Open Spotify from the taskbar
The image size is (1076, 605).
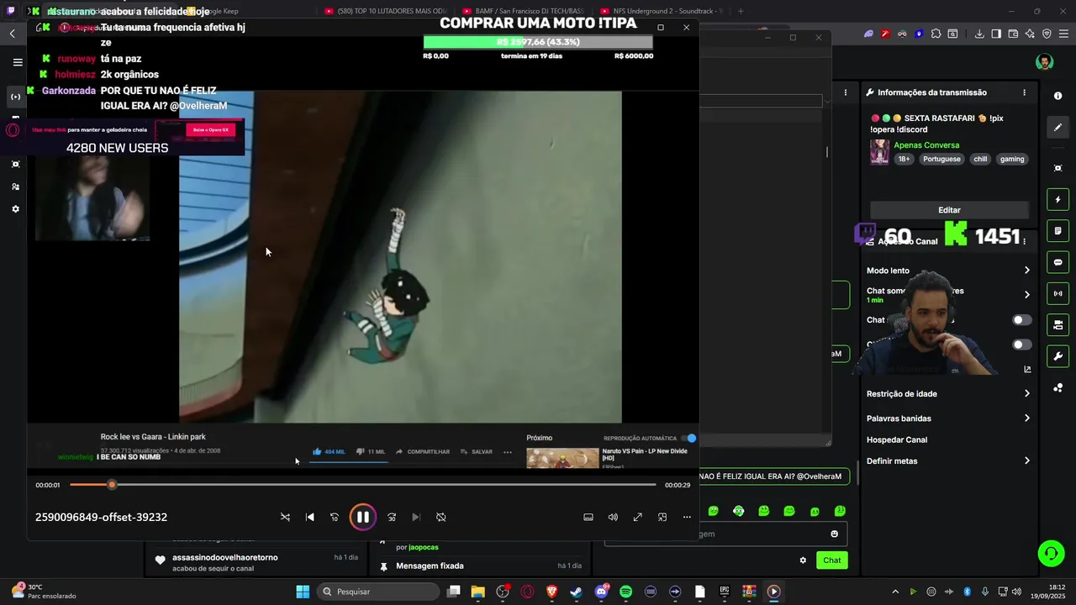coord(625,592)
